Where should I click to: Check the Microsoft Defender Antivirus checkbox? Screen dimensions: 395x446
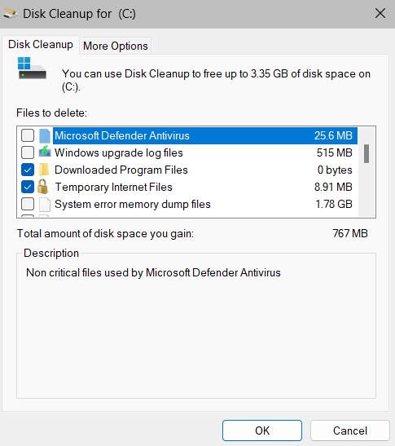[28, 135]
